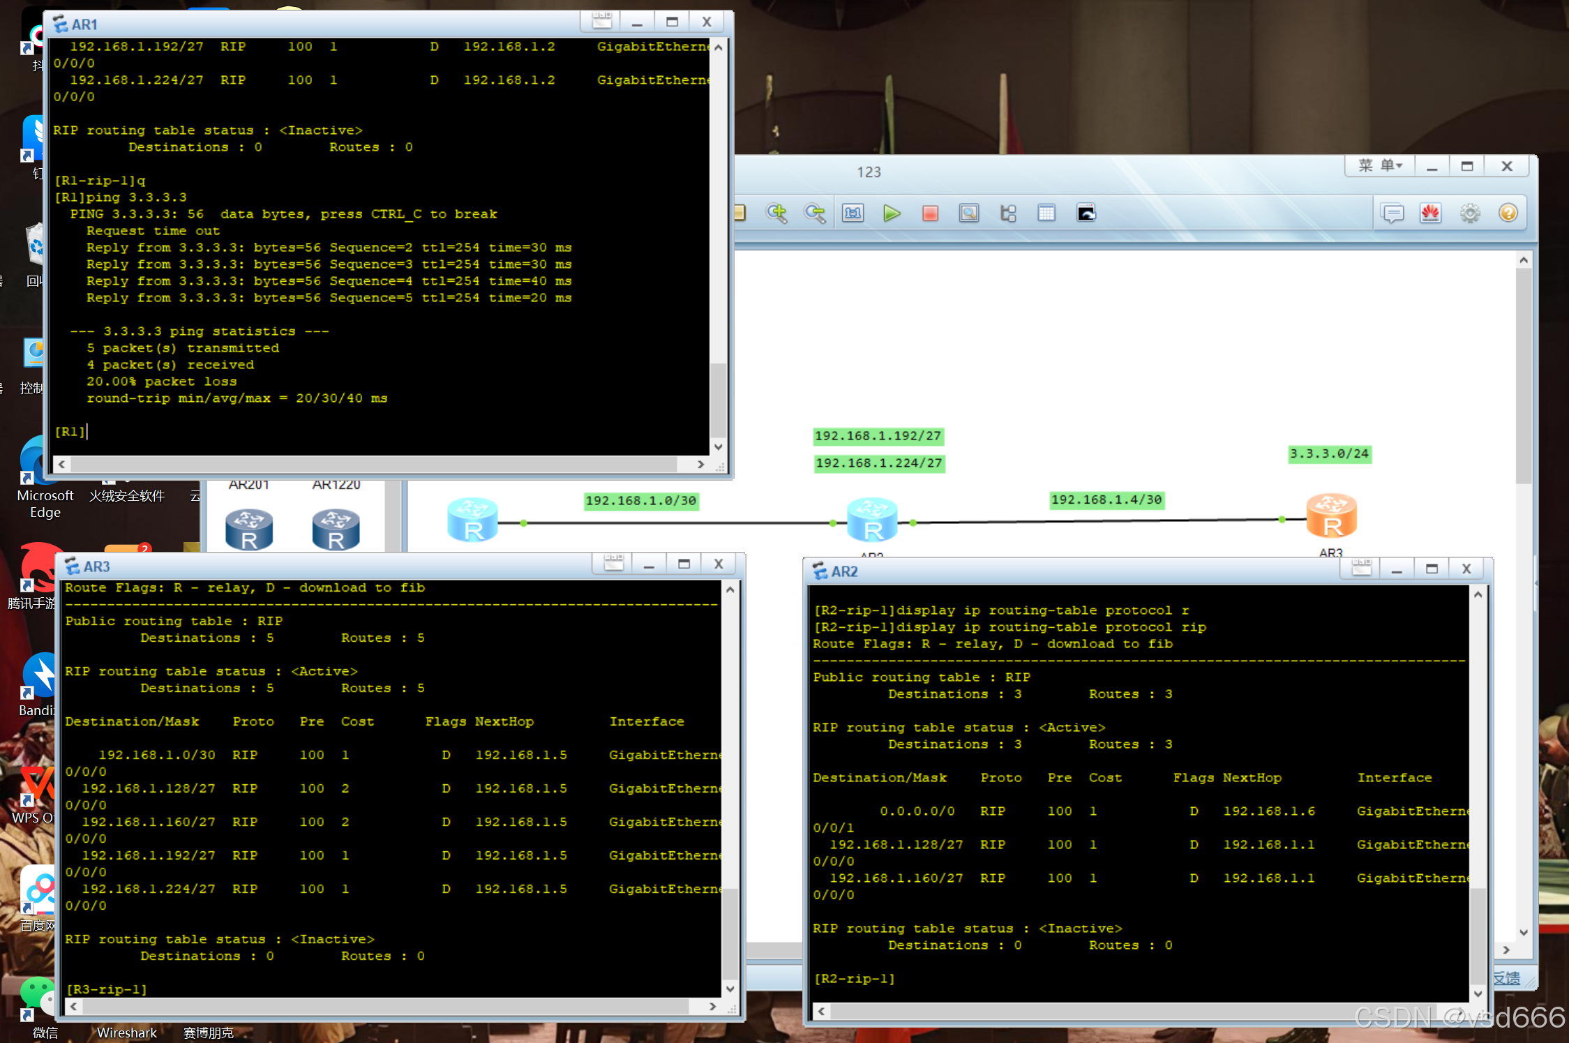Open the forum chat bubble icon

1392,213
